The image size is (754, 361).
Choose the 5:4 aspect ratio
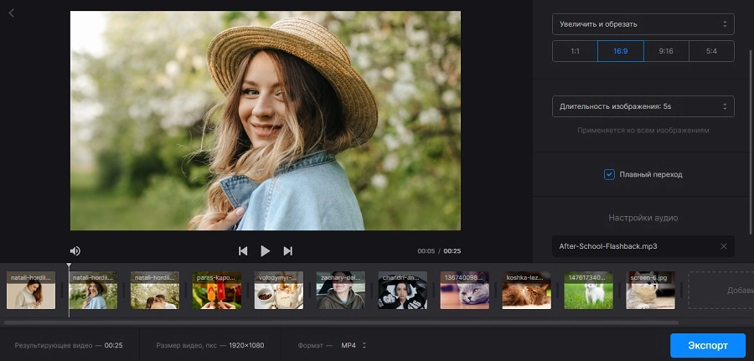(x=711, y=51)
